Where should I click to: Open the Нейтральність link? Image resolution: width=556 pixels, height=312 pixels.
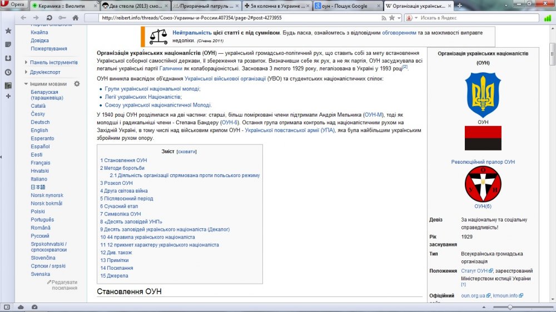[192, 33]
